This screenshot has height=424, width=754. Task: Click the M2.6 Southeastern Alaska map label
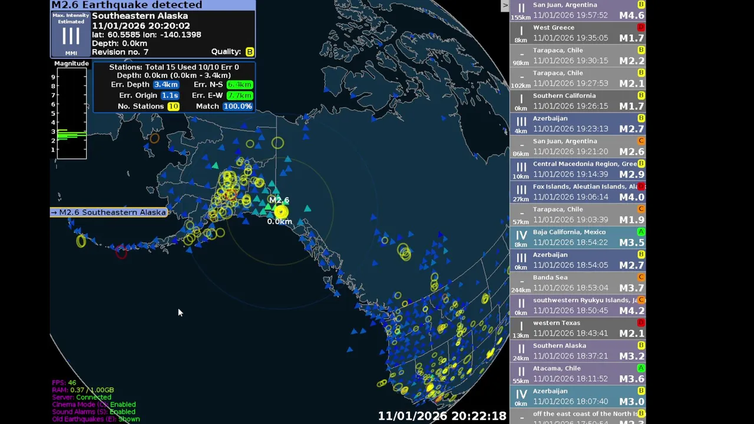point(108,212)
